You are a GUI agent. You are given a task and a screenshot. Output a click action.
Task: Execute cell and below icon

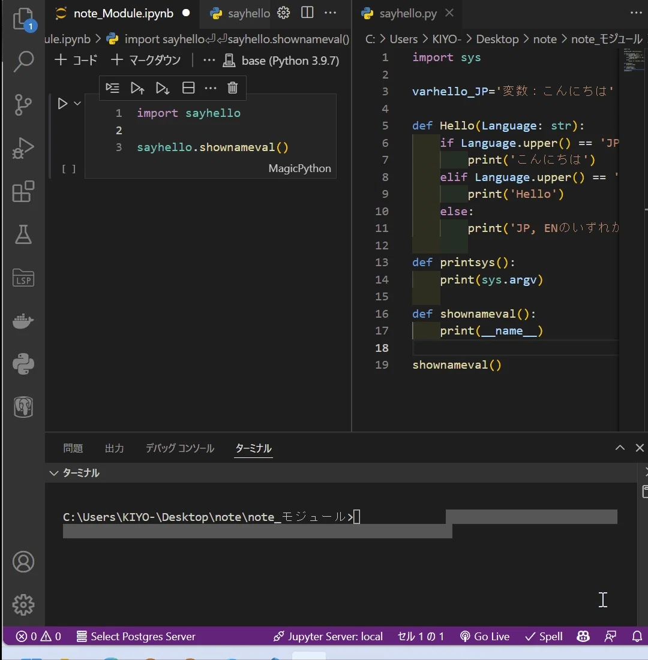163,88
